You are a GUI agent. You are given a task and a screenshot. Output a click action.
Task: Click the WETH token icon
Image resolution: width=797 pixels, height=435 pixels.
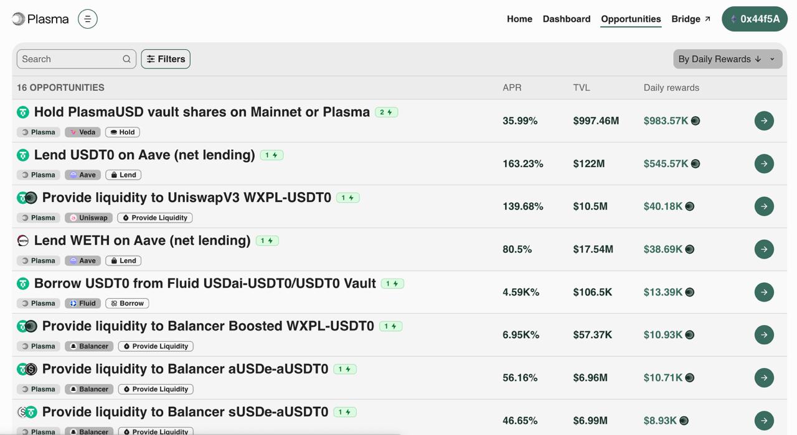click(23, 240)
